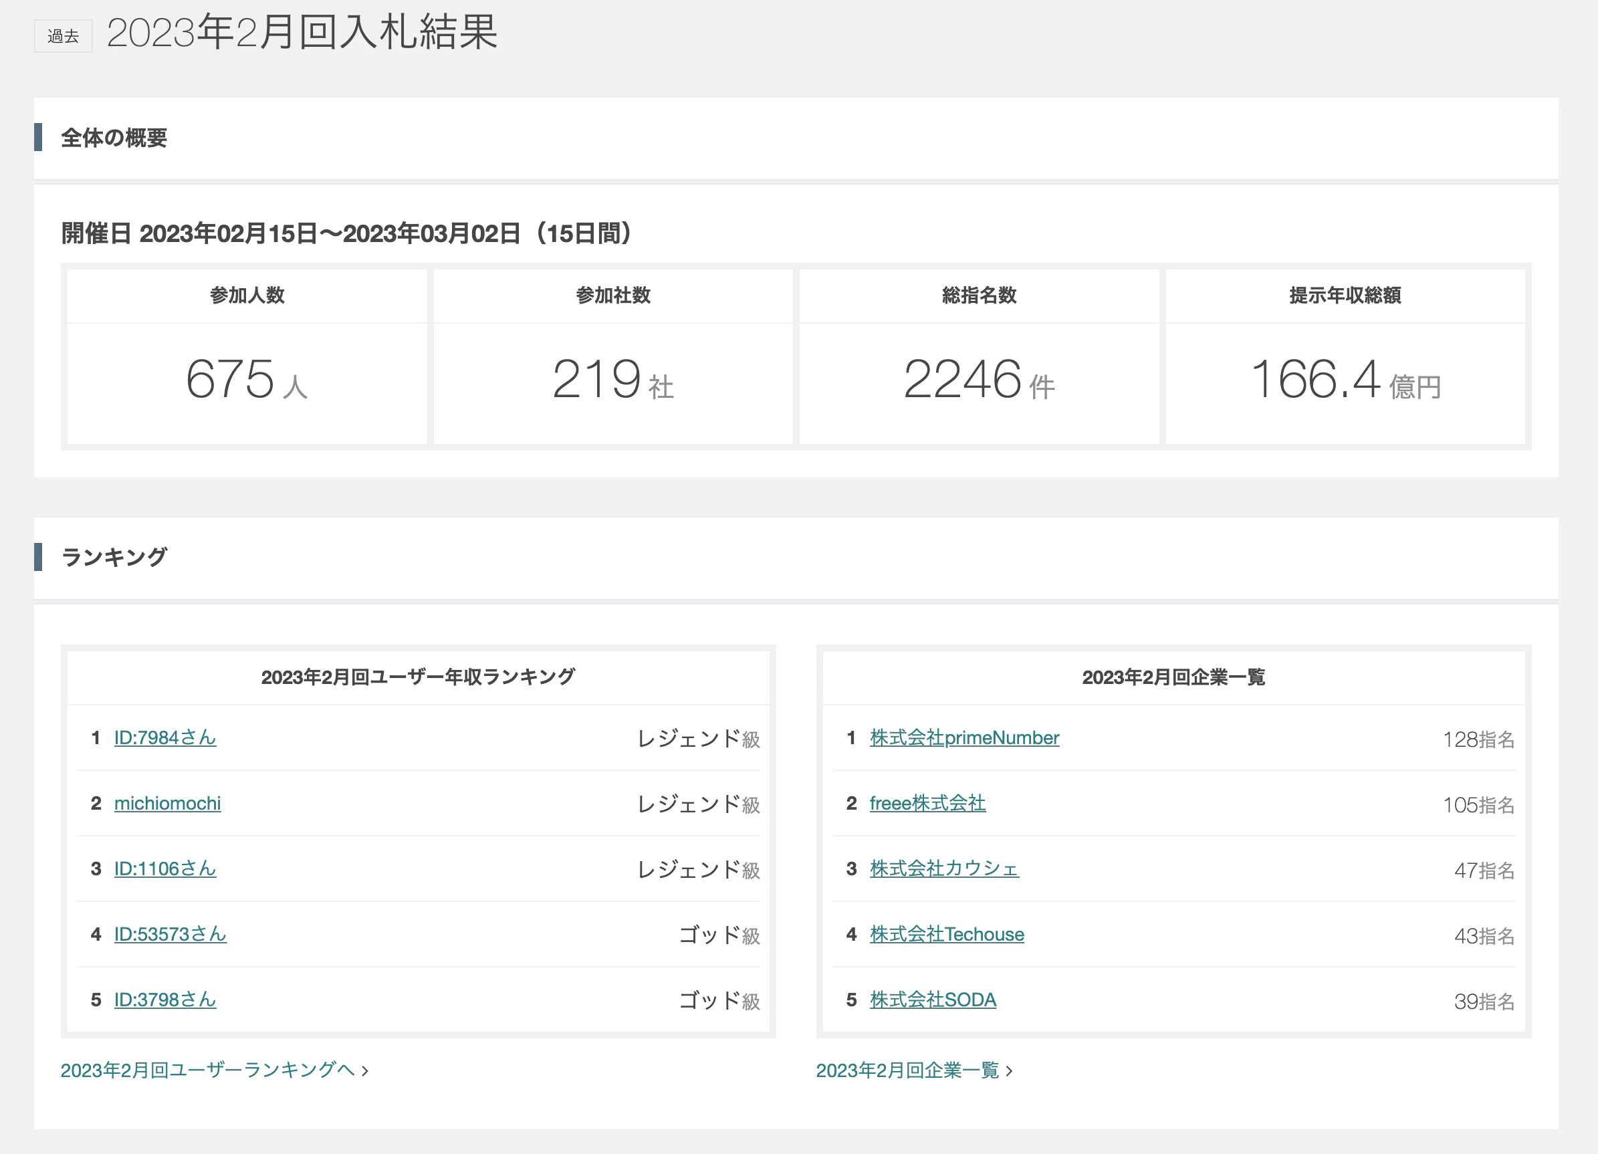1598x1154 pixels.
Task: Click the 総指名数 column header
Action: coord(980,296)
